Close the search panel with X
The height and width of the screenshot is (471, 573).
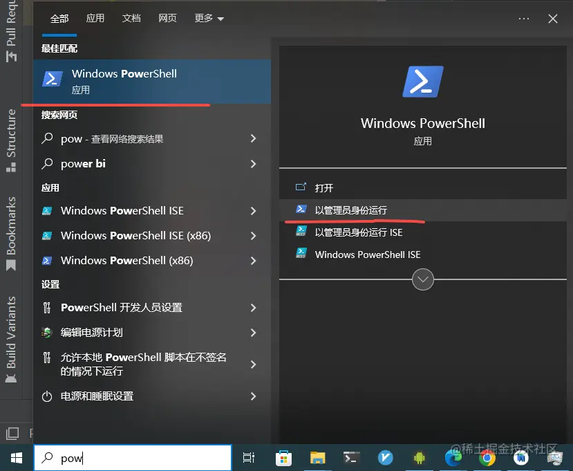[552, 19]
